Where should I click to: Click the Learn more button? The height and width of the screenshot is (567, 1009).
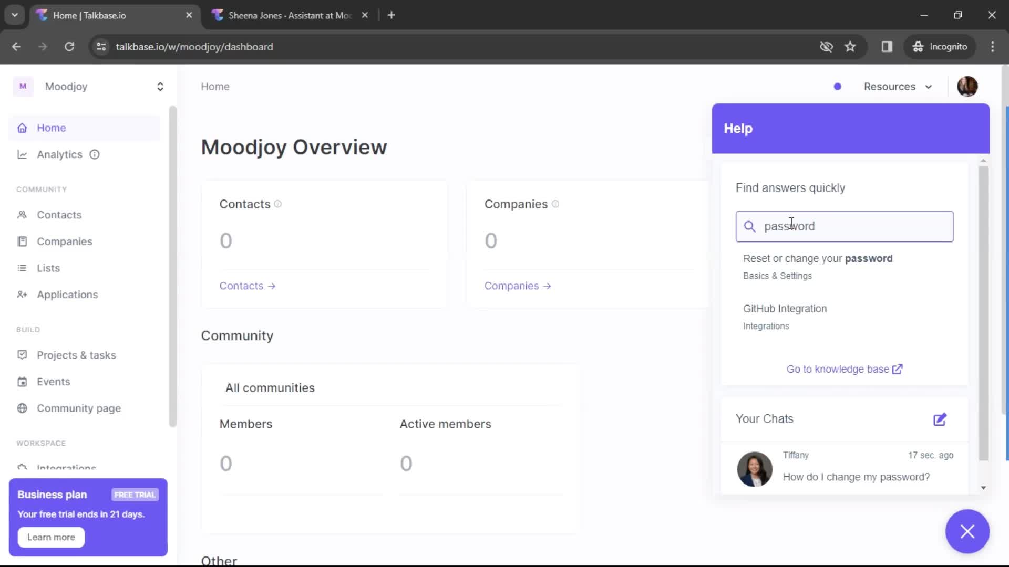(52, 537)
